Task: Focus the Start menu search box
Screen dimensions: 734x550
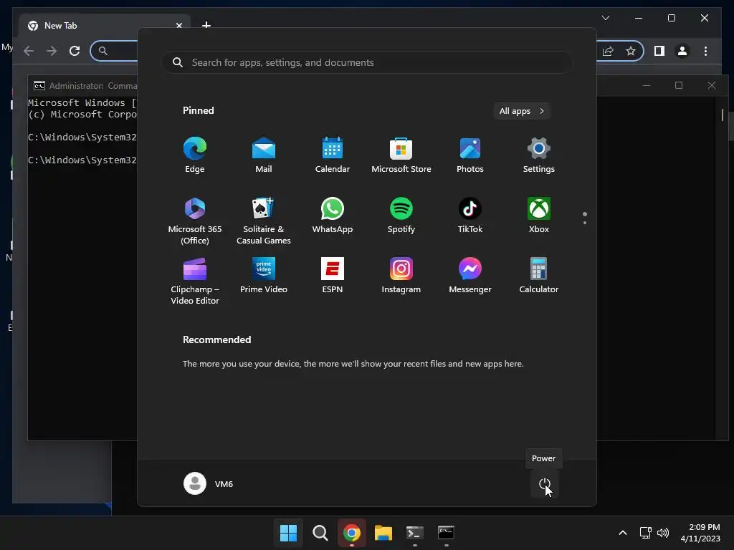Action: pyautogui.click(x=367, y=62)
